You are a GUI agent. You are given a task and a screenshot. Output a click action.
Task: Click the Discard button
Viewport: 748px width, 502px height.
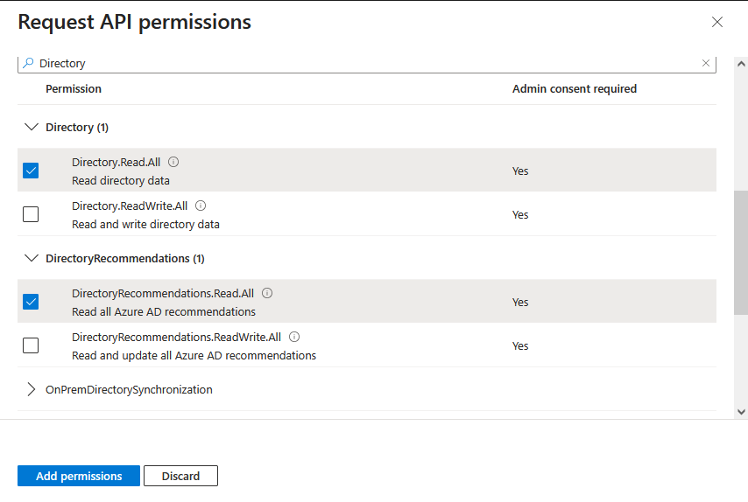(x=180, y=476)
